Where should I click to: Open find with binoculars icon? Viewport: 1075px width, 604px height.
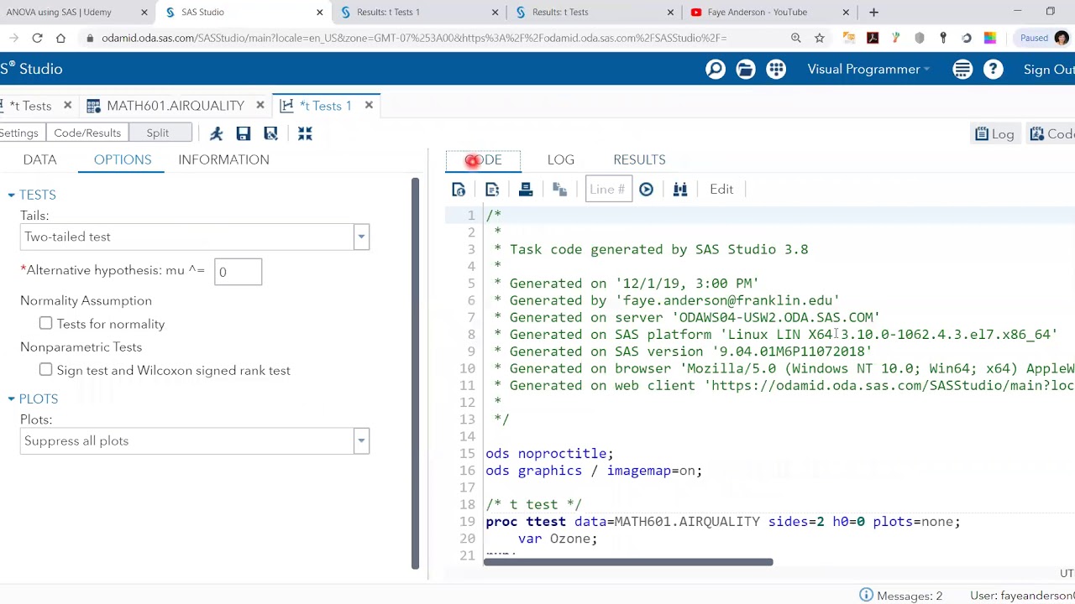[x=680, y=190]
